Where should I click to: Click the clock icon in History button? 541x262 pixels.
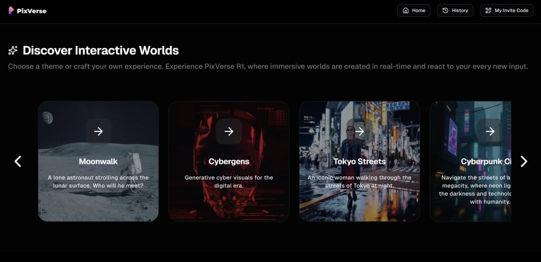click(445, 10)
